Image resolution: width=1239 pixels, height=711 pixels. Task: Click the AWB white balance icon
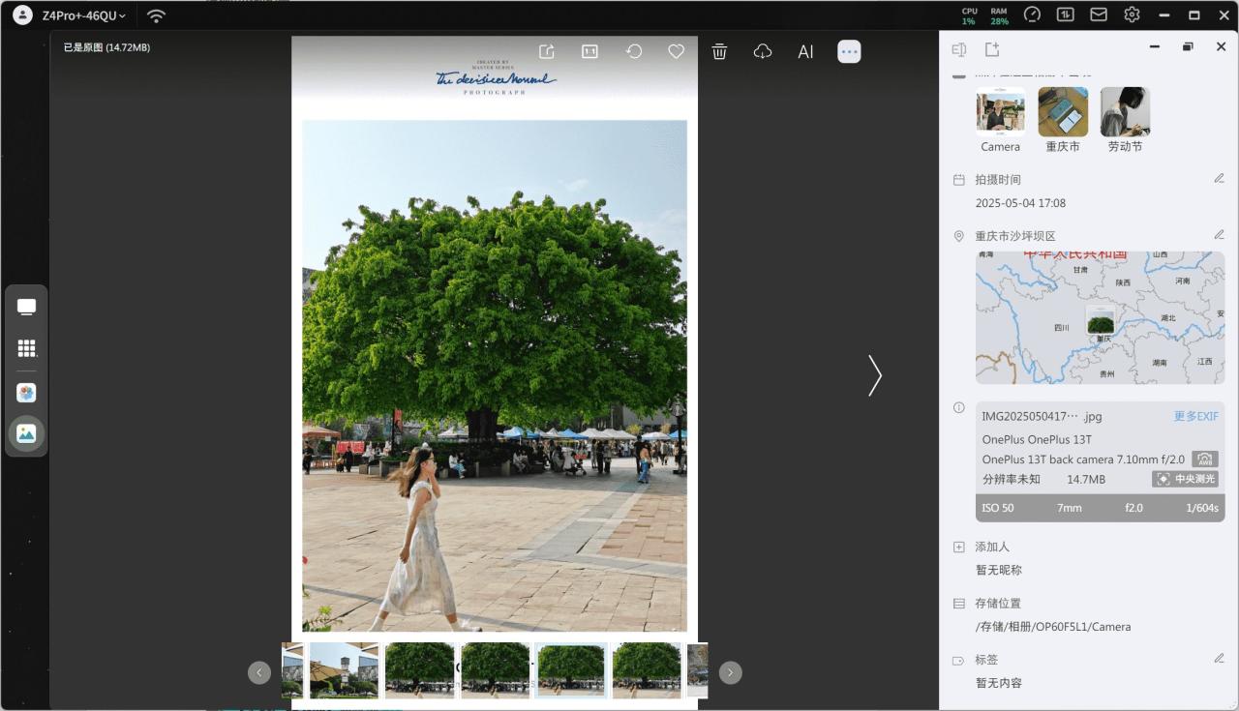[x=1204, y=459]
